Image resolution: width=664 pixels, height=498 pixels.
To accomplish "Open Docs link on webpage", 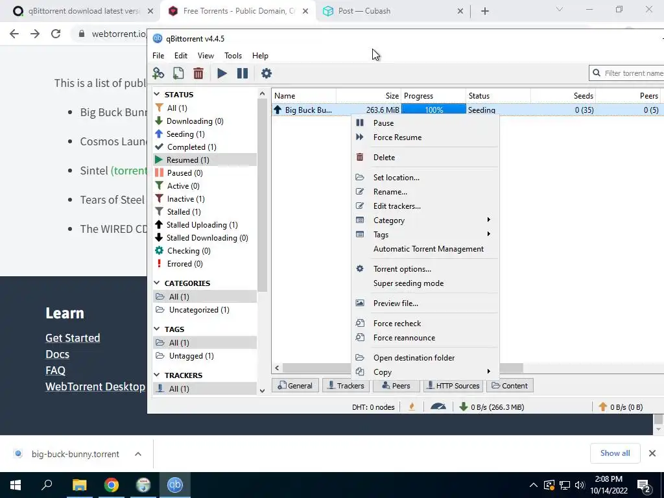I will 57,354.
